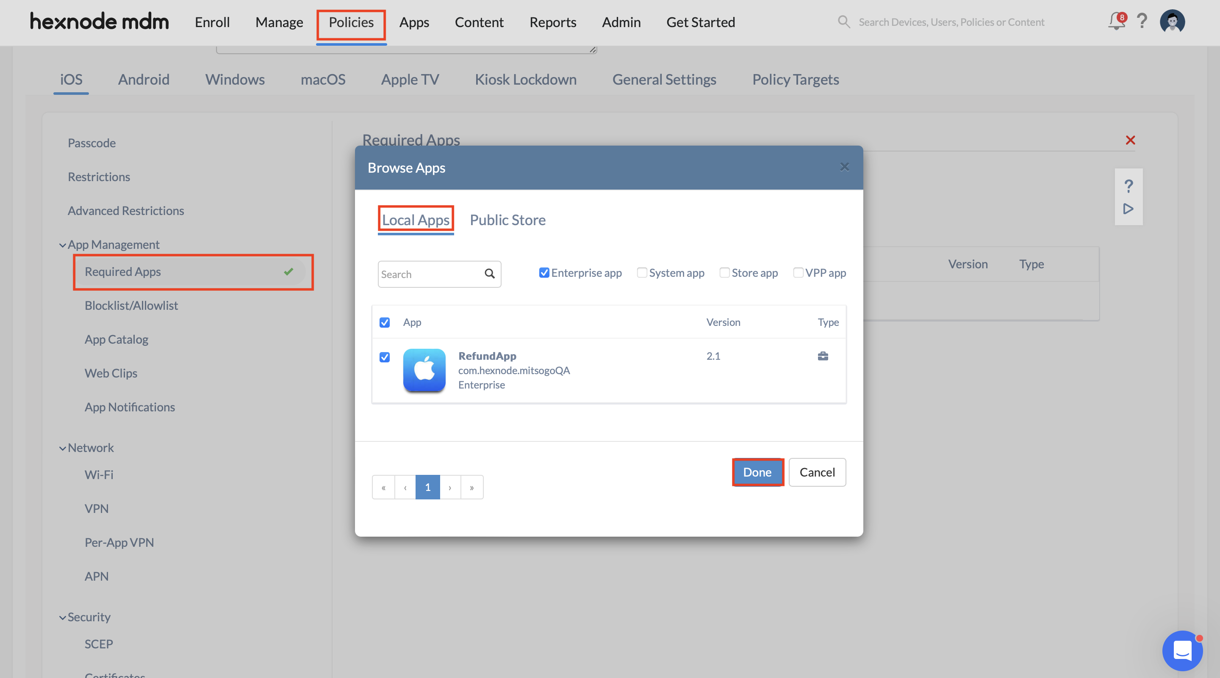The image size is (1220, 678).
Task: Uncheck the RefundApp row checkbox
Action: tap(385, 357)
